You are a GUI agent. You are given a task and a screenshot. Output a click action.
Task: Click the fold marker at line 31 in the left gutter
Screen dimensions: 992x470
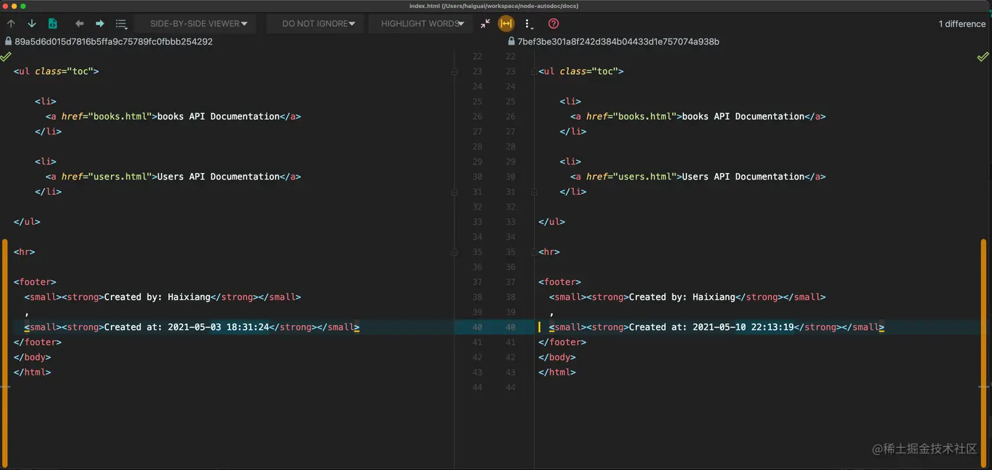pyautogui.click(x=454, y=192)
